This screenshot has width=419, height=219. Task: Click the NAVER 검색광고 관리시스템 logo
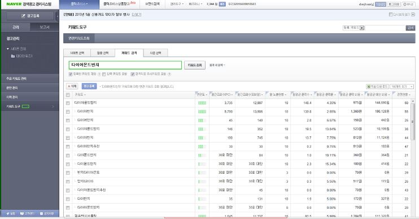[x=29, y=5]
